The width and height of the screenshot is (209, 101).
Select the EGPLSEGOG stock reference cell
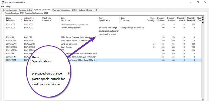(11, 47)
